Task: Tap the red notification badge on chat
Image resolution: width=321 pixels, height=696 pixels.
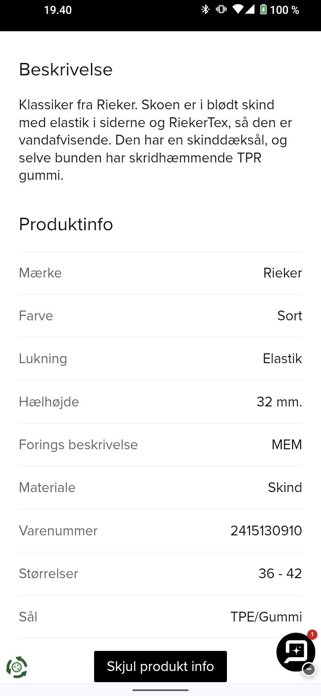Action: point(312,634)
